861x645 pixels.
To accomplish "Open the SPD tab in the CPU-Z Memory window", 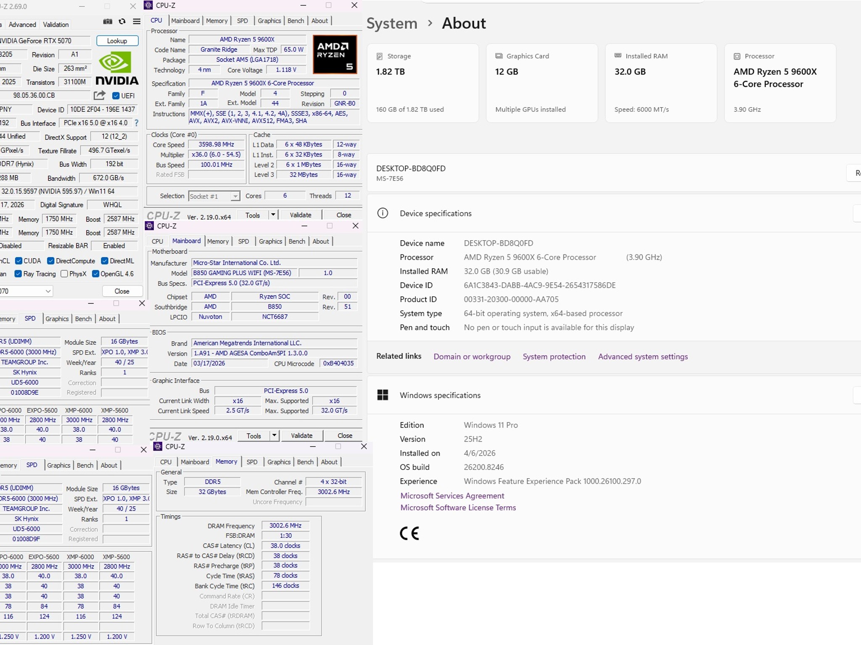I will (x=252, y=462).
